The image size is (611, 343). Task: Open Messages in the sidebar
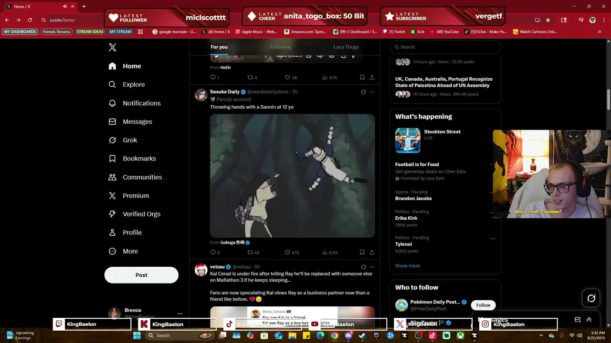click(x=131, y=121)
